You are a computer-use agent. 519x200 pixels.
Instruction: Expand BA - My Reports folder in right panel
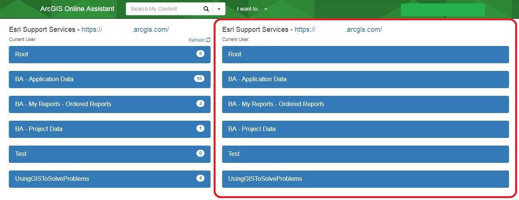pyautogui.click(x=366, y=104)
